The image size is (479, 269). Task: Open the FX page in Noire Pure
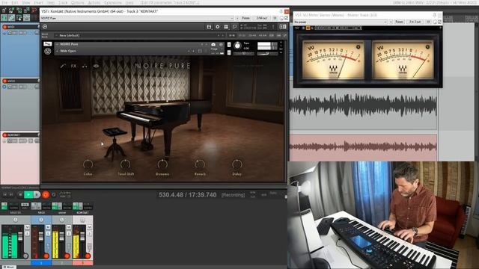point(73,66)
